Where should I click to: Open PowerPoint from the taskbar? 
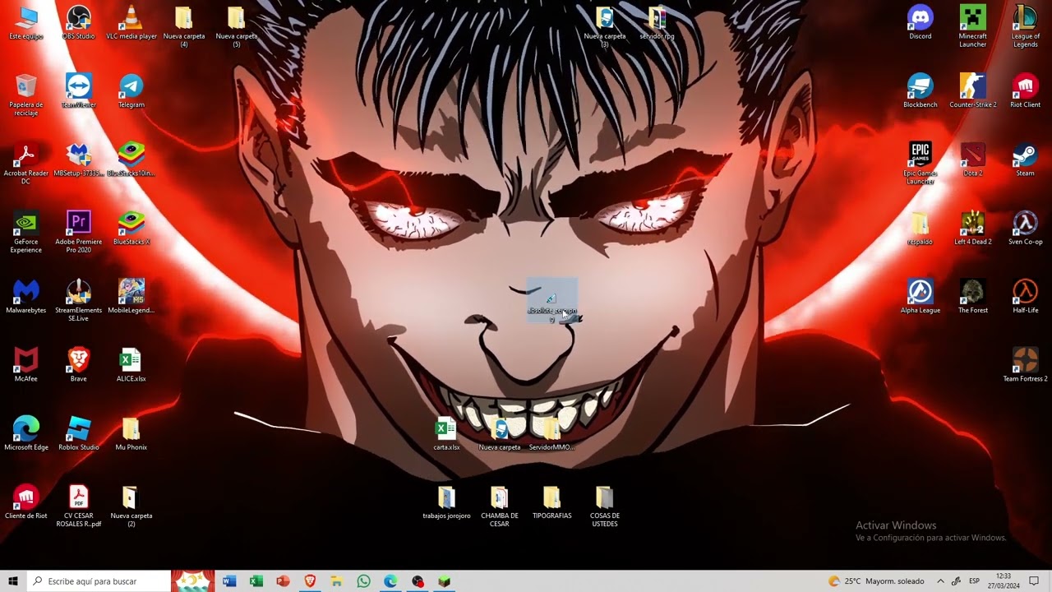tap(284, 581)
